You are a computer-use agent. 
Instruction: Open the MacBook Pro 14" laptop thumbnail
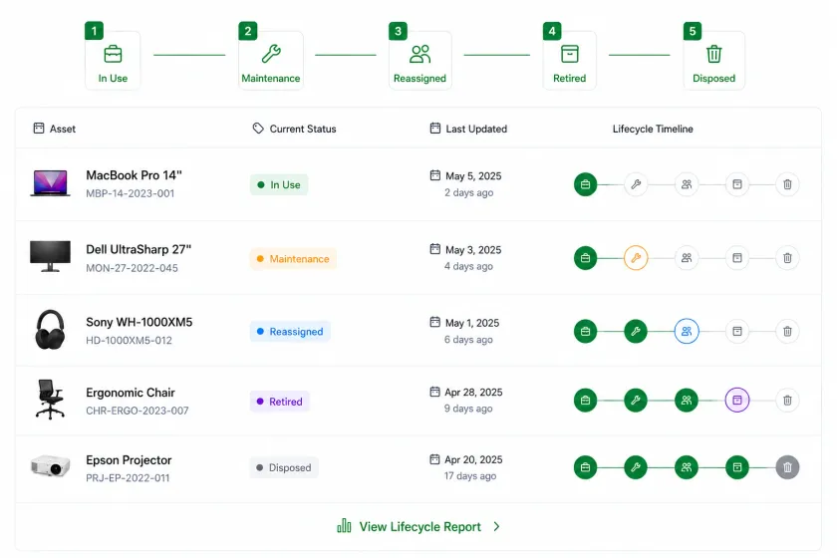point(50,183)
